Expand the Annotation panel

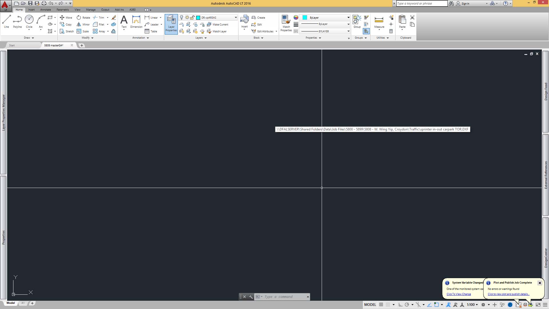tap(140, 38)
